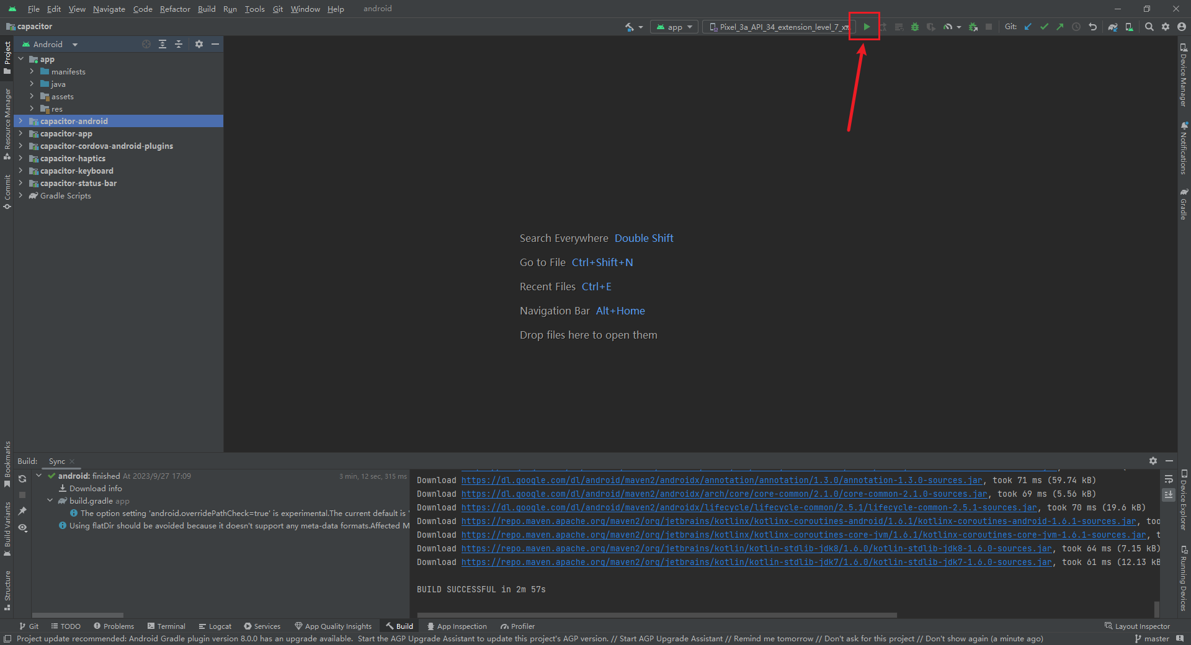Click the Git Rollback undo arrow icon

1092,27
